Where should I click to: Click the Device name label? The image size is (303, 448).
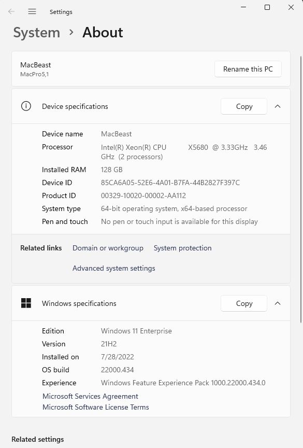click(x=63, y=134)
